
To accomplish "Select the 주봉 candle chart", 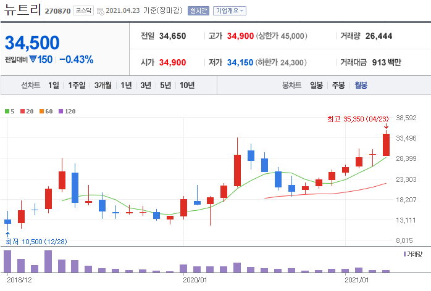I will 338,85.
